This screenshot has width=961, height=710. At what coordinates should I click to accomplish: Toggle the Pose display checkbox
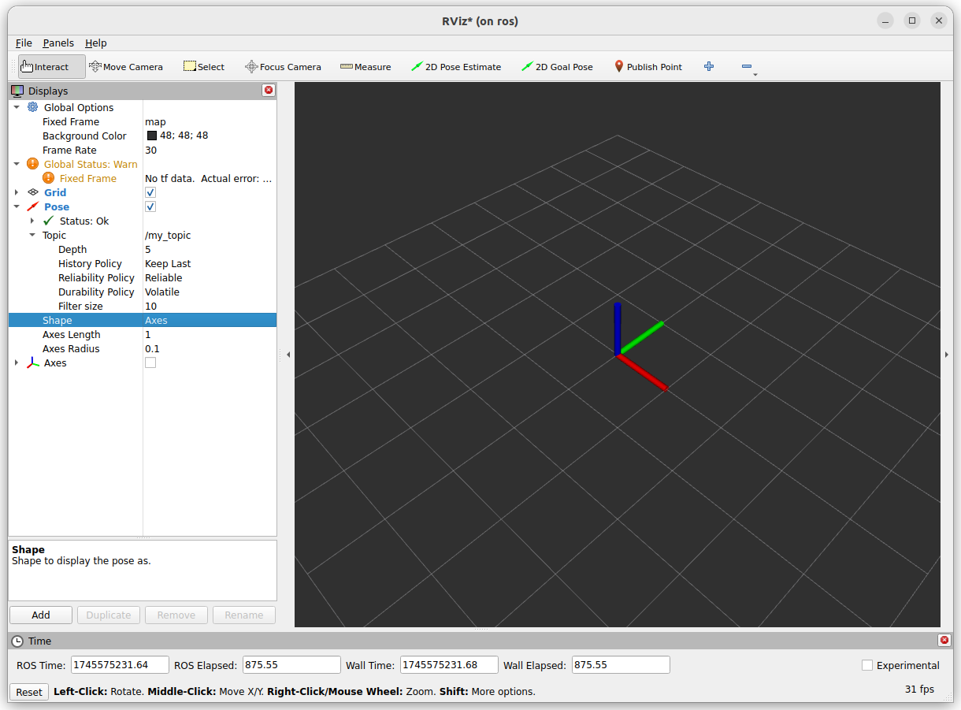150,206
